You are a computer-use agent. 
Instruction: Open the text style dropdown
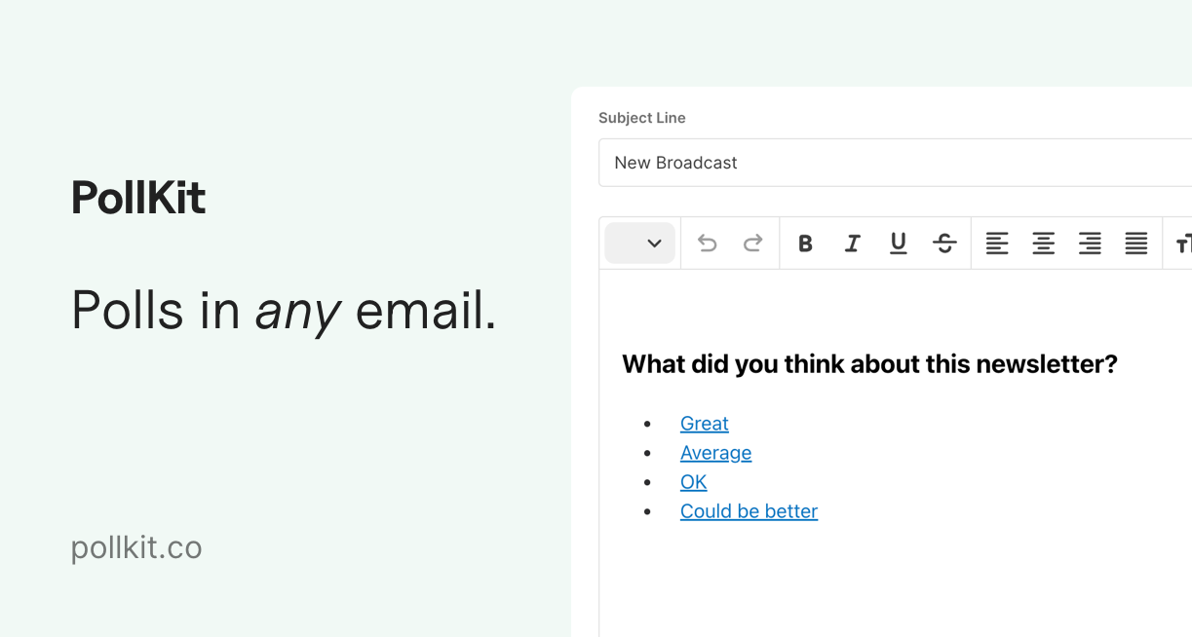click(639, 244)
